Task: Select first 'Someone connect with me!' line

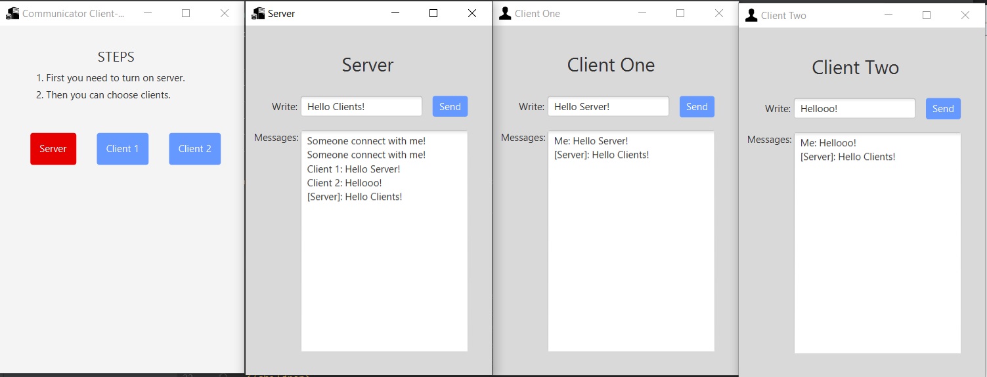Action: click(x=366, y=141)
